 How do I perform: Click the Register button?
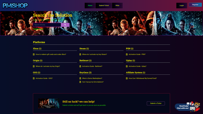point(195,5)
